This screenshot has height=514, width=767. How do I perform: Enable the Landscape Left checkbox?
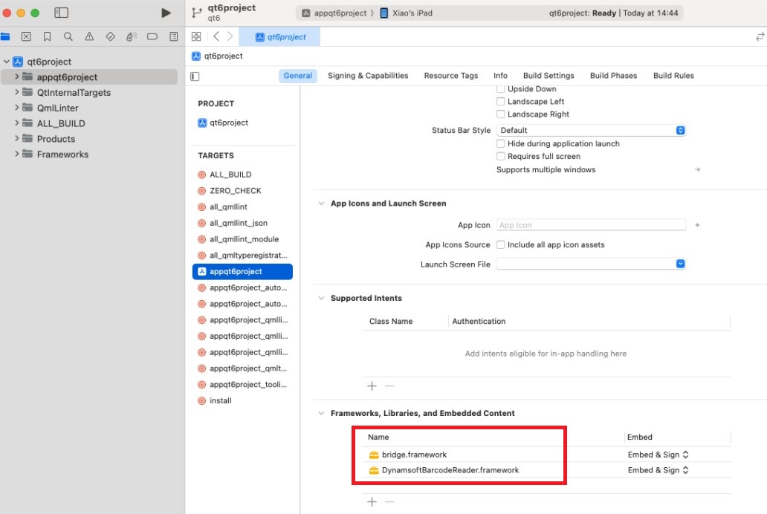501,102
